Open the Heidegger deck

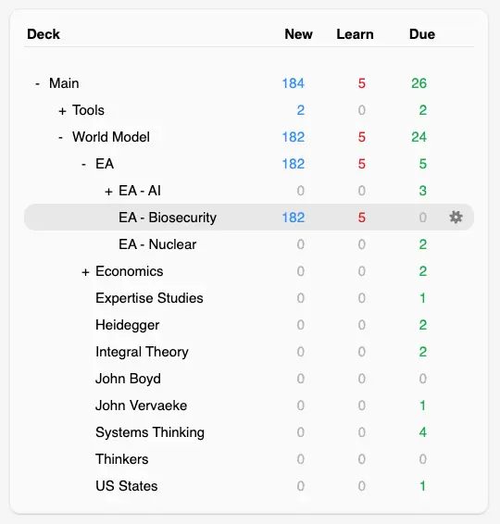(x=128, y=325)
